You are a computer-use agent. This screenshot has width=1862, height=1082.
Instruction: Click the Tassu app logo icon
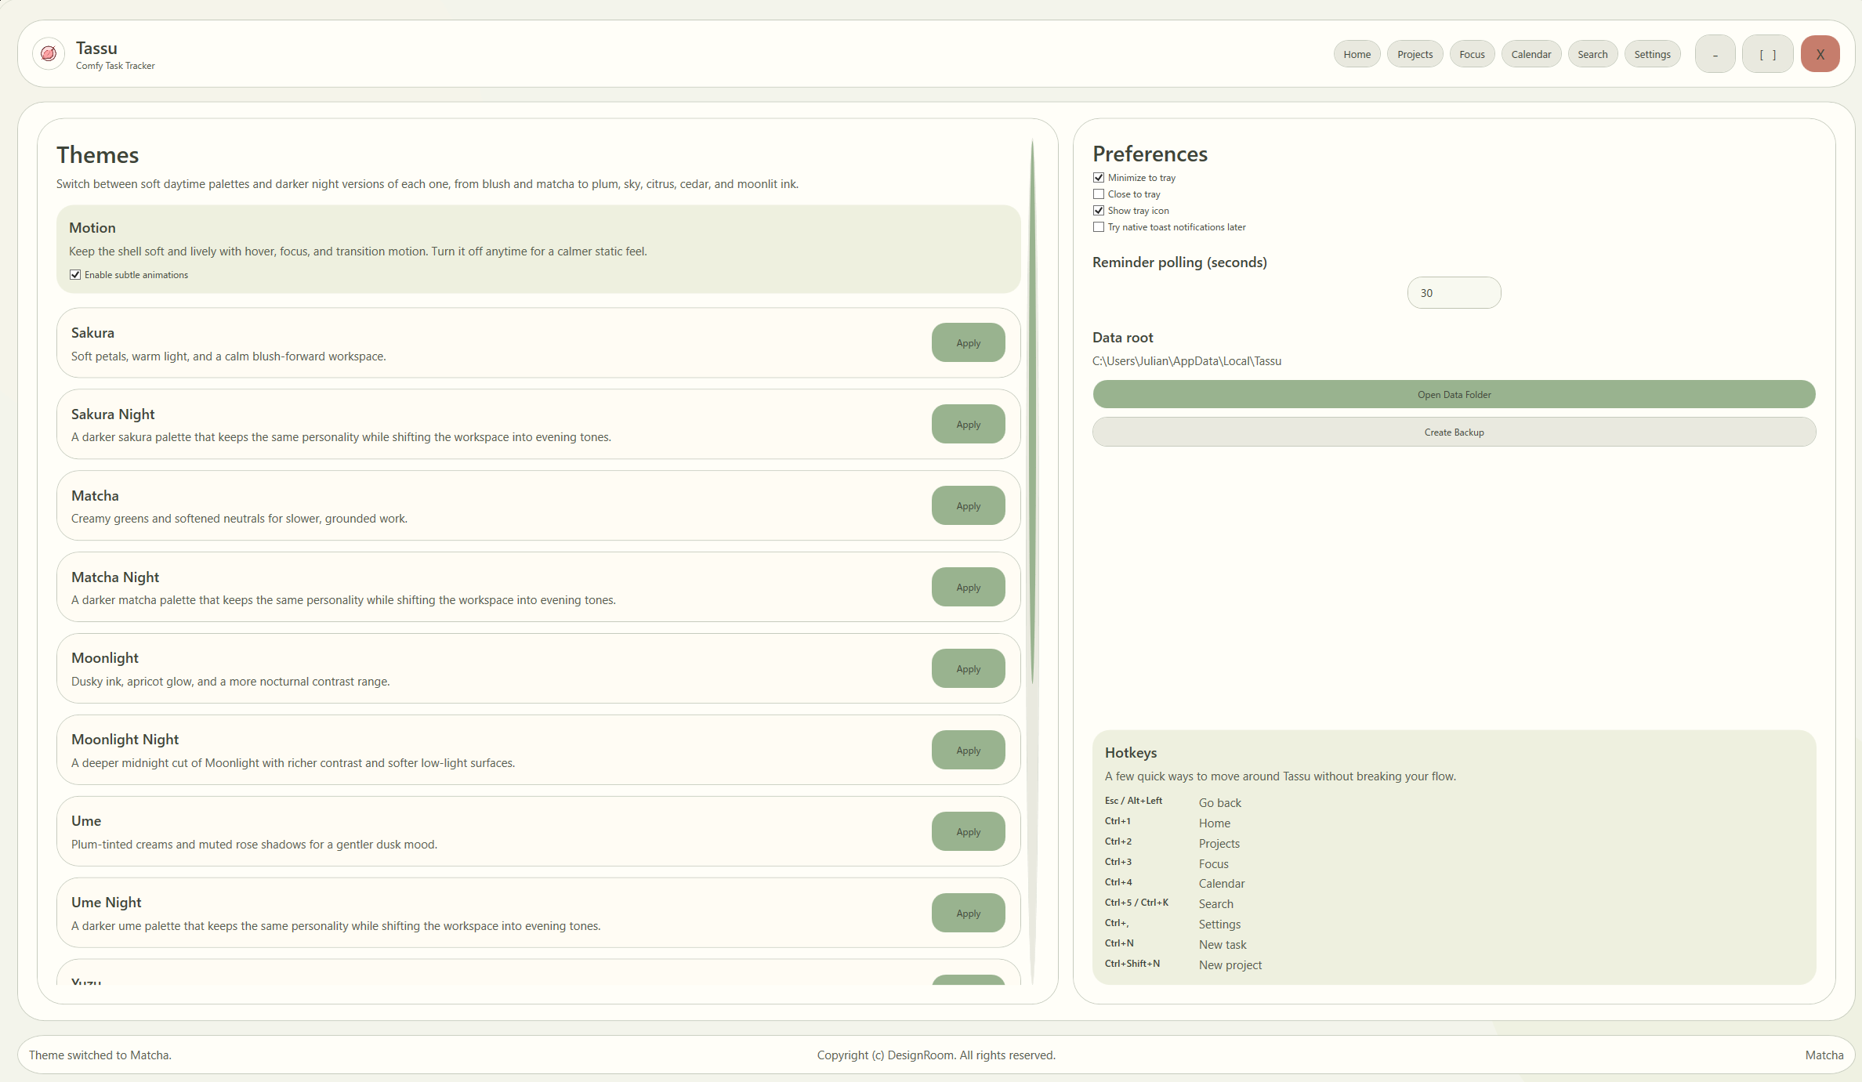coord(49,54)
